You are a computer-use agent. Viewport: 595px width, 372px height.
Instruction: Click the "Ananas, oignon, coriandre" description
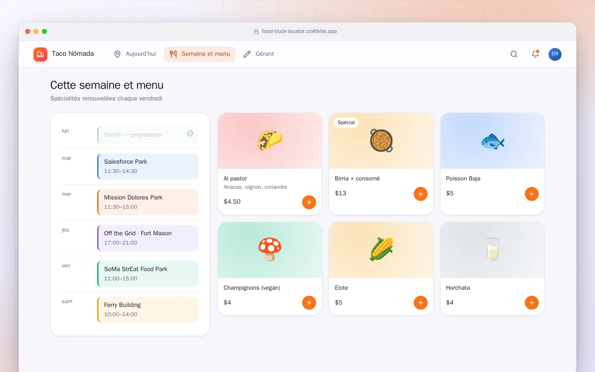pos(255,187)
